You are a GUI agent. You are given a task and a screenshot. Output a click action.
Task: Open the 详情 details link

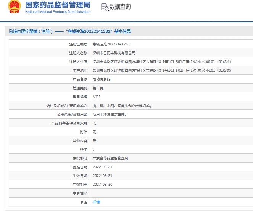[96, 202]
